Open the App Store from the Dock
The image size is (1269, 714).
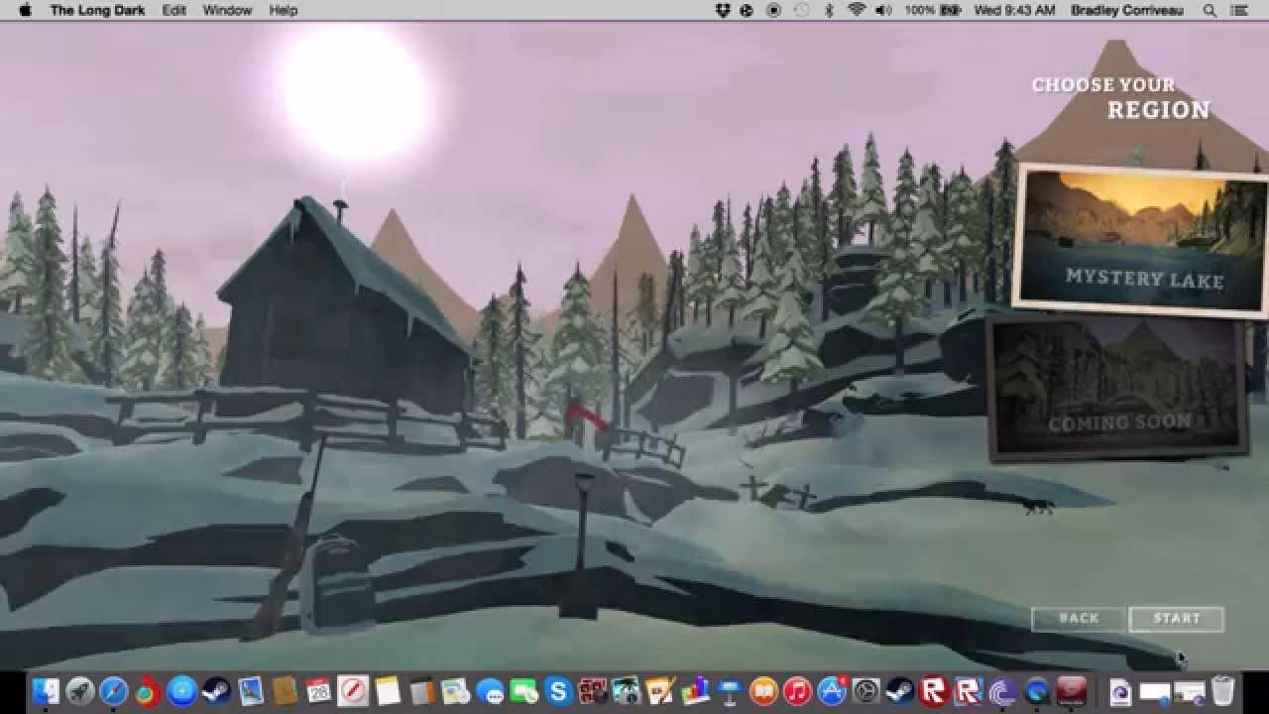[832, 690]
